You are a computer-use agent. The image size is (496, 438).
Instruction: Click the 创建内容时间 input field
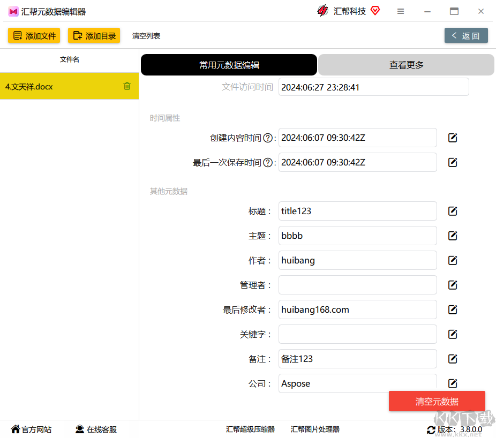[357, 138]
